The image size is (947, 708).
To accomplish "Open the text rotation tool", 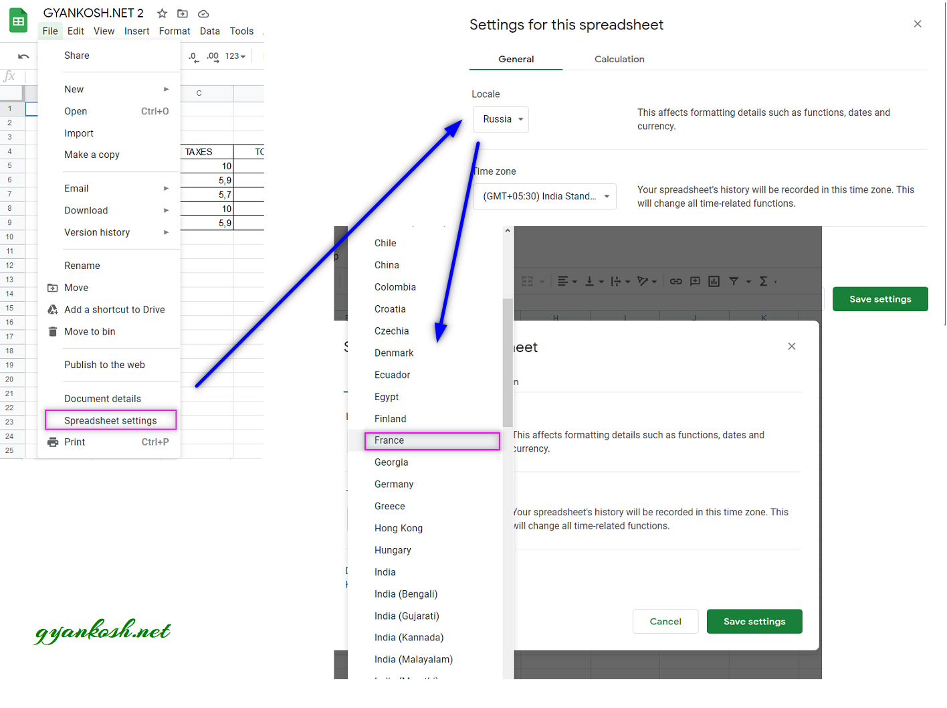I will coord(647,281).
